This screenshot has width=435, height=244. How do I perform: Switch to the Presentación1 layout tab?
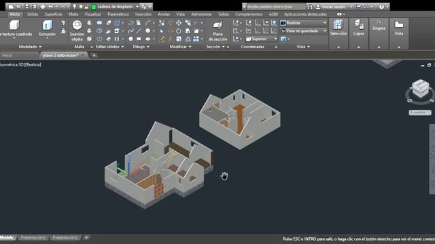pyautogui.click(x=33, y=237)
